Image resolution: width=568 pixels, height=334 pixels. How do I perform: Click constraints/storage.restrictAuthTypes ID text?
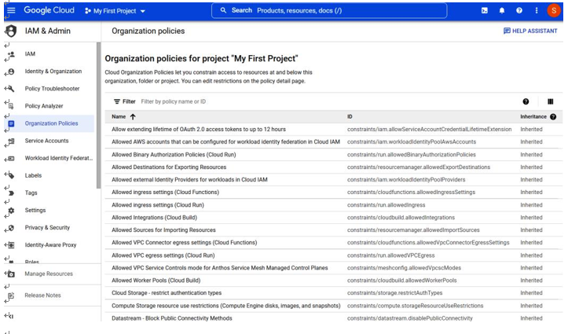[394, 292]
